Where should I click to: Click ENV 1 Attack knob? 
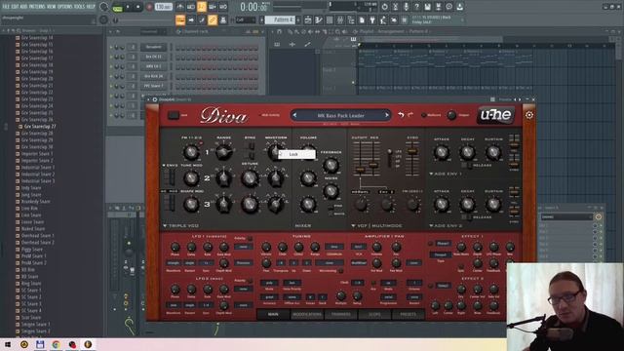coord(442,152)
